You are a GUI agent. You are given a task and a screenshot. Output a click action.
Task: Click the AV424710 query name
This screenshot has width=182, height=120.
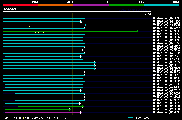[x=11, y=9]
